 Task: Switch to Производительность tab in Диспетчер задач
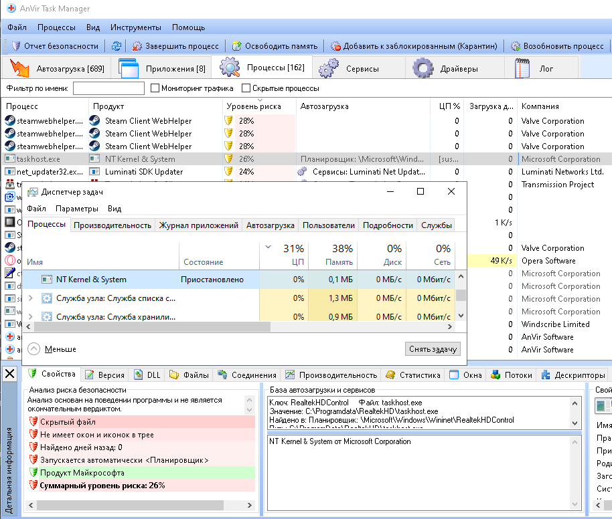click(x=112, y=225)
